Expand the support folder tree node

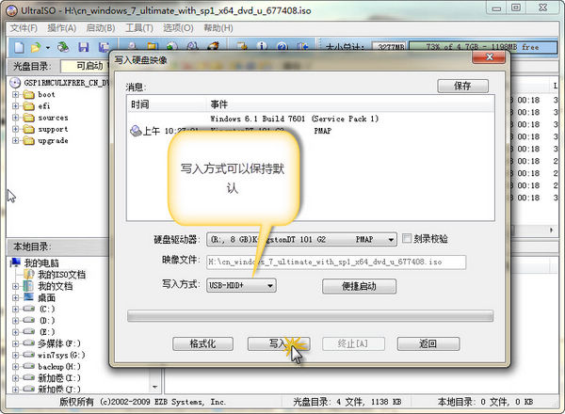click(x=15, y=129)
